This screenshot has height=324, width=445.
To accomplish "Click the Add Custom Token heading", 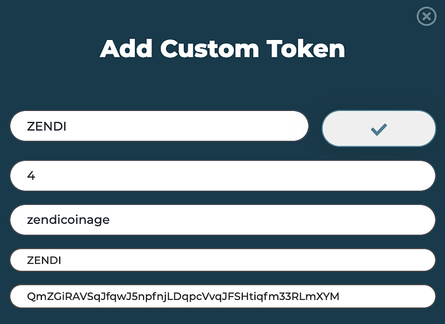I will 222,49.
